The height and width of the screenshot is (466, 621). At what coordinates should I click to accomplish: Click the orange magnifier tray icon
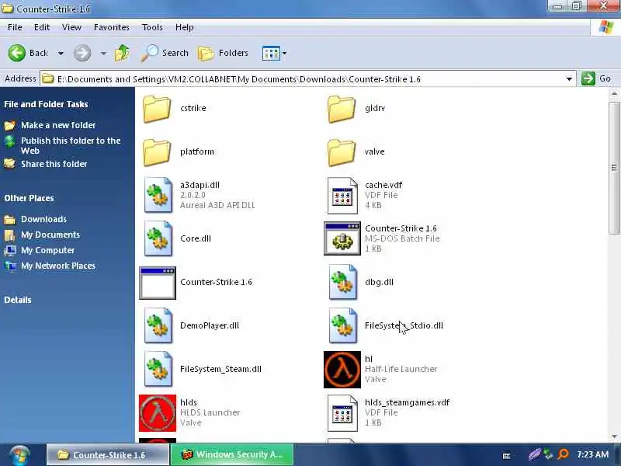coord(563,454)
